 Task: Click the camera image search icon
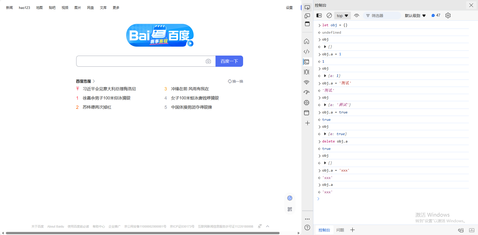pos(208,61)
